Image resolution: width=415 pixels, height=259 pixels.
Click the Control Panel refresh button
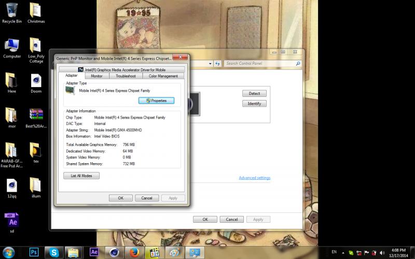point(217,64)
